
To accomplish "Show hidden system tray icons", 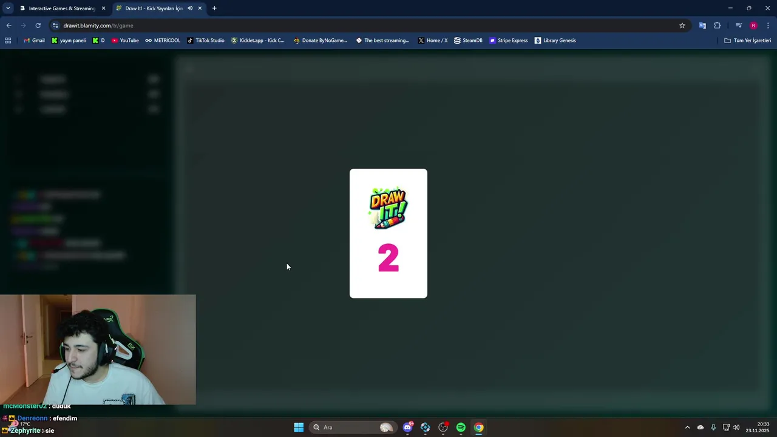I will point(687,427).
